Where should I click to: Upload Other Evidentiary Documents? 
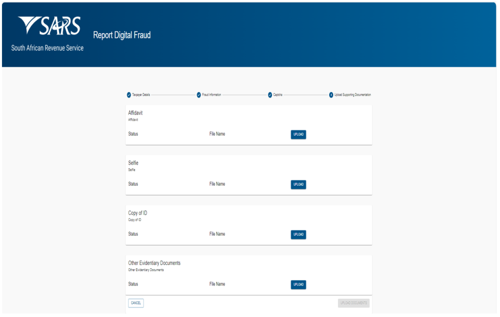298,285
